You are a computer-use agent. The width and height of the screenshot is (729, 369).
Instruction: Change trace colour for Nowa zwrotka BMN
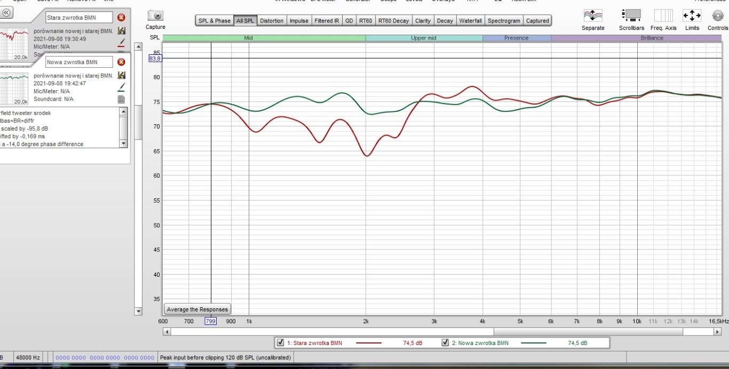pyautogui.click(x=121, y=87)
